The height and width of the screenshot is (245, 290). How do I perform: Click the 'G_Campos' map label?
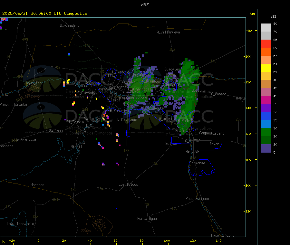(219, 94)
